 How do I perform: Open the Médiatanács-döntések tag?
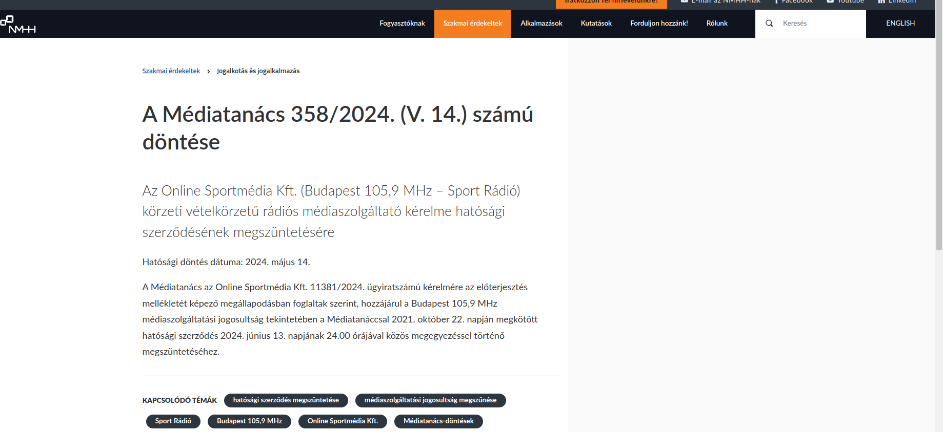pyautogui.click(x=438, y=421)
